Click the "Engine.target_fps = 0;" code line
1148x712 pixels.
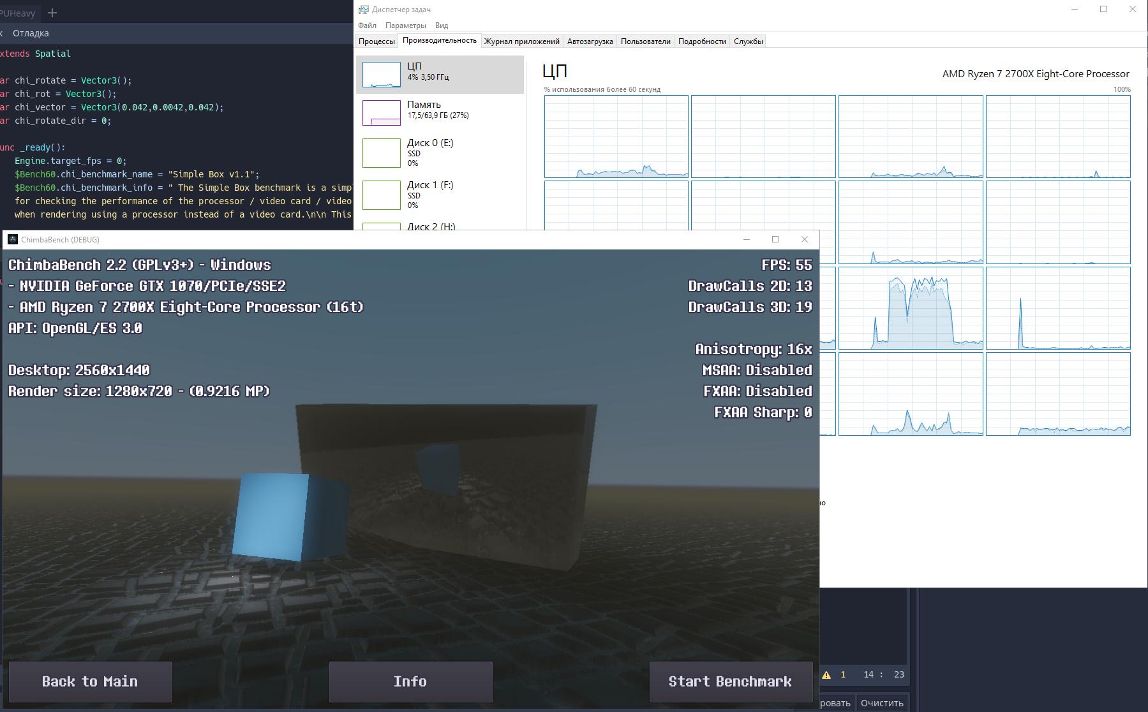pos(71,161)
